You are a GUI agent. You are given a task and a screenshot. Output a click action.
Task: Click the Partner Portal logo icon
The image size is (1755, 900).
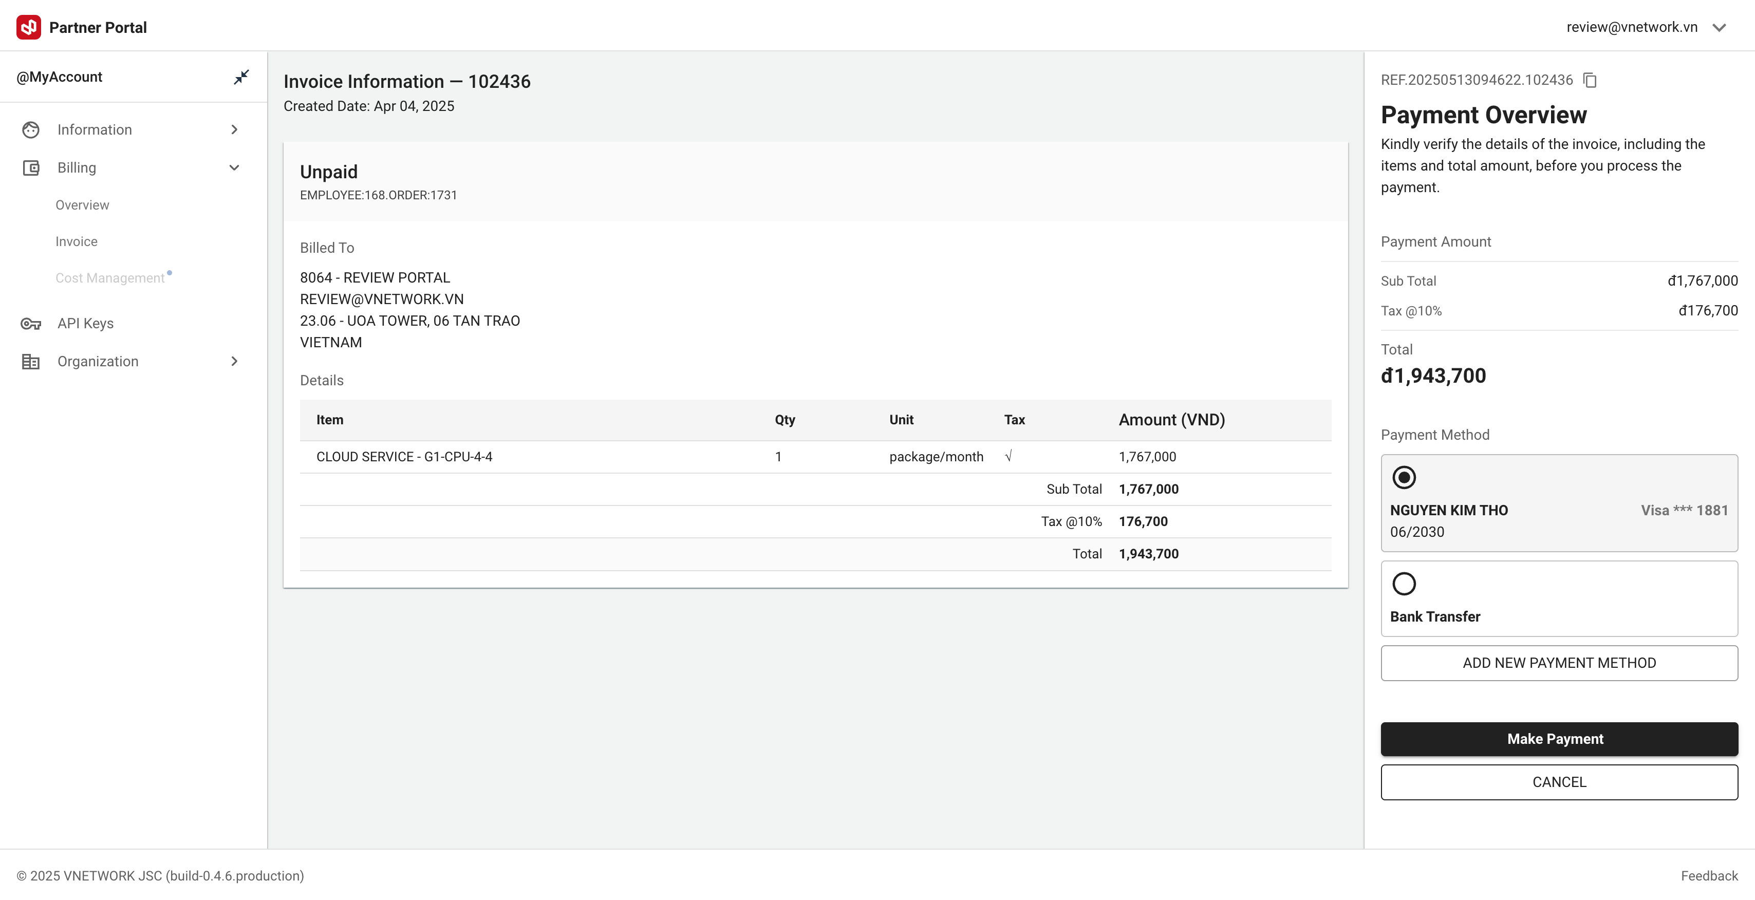29,27
